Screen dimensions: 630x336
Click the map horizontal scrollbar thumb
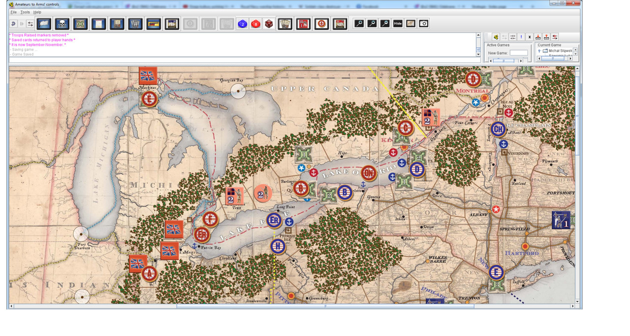click(x=325, y=306)
